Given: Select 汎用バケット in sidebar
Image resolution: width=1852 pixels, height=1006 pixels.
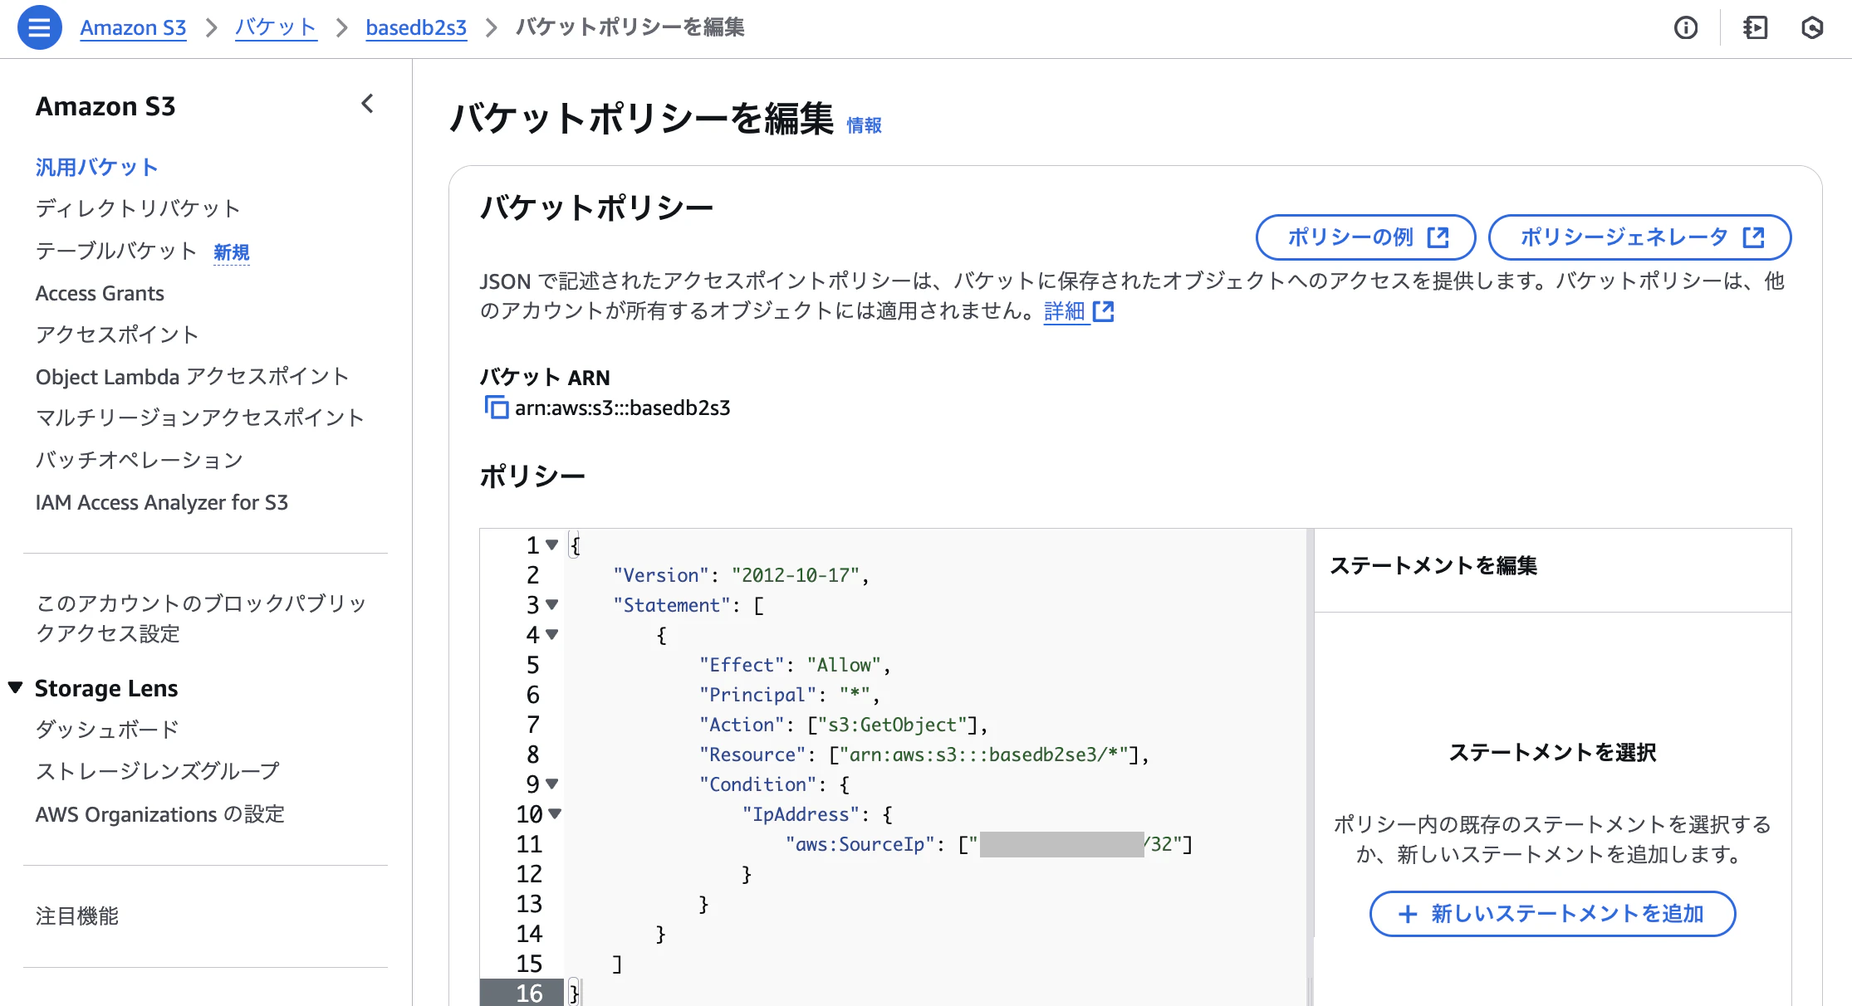Looking at the screenshot, I should coord(96,167).
